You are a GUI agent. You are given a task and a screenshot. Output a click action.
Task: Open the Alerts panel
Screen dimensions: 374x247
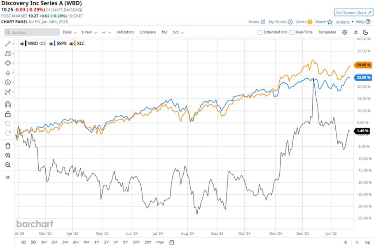pos(304,22)
